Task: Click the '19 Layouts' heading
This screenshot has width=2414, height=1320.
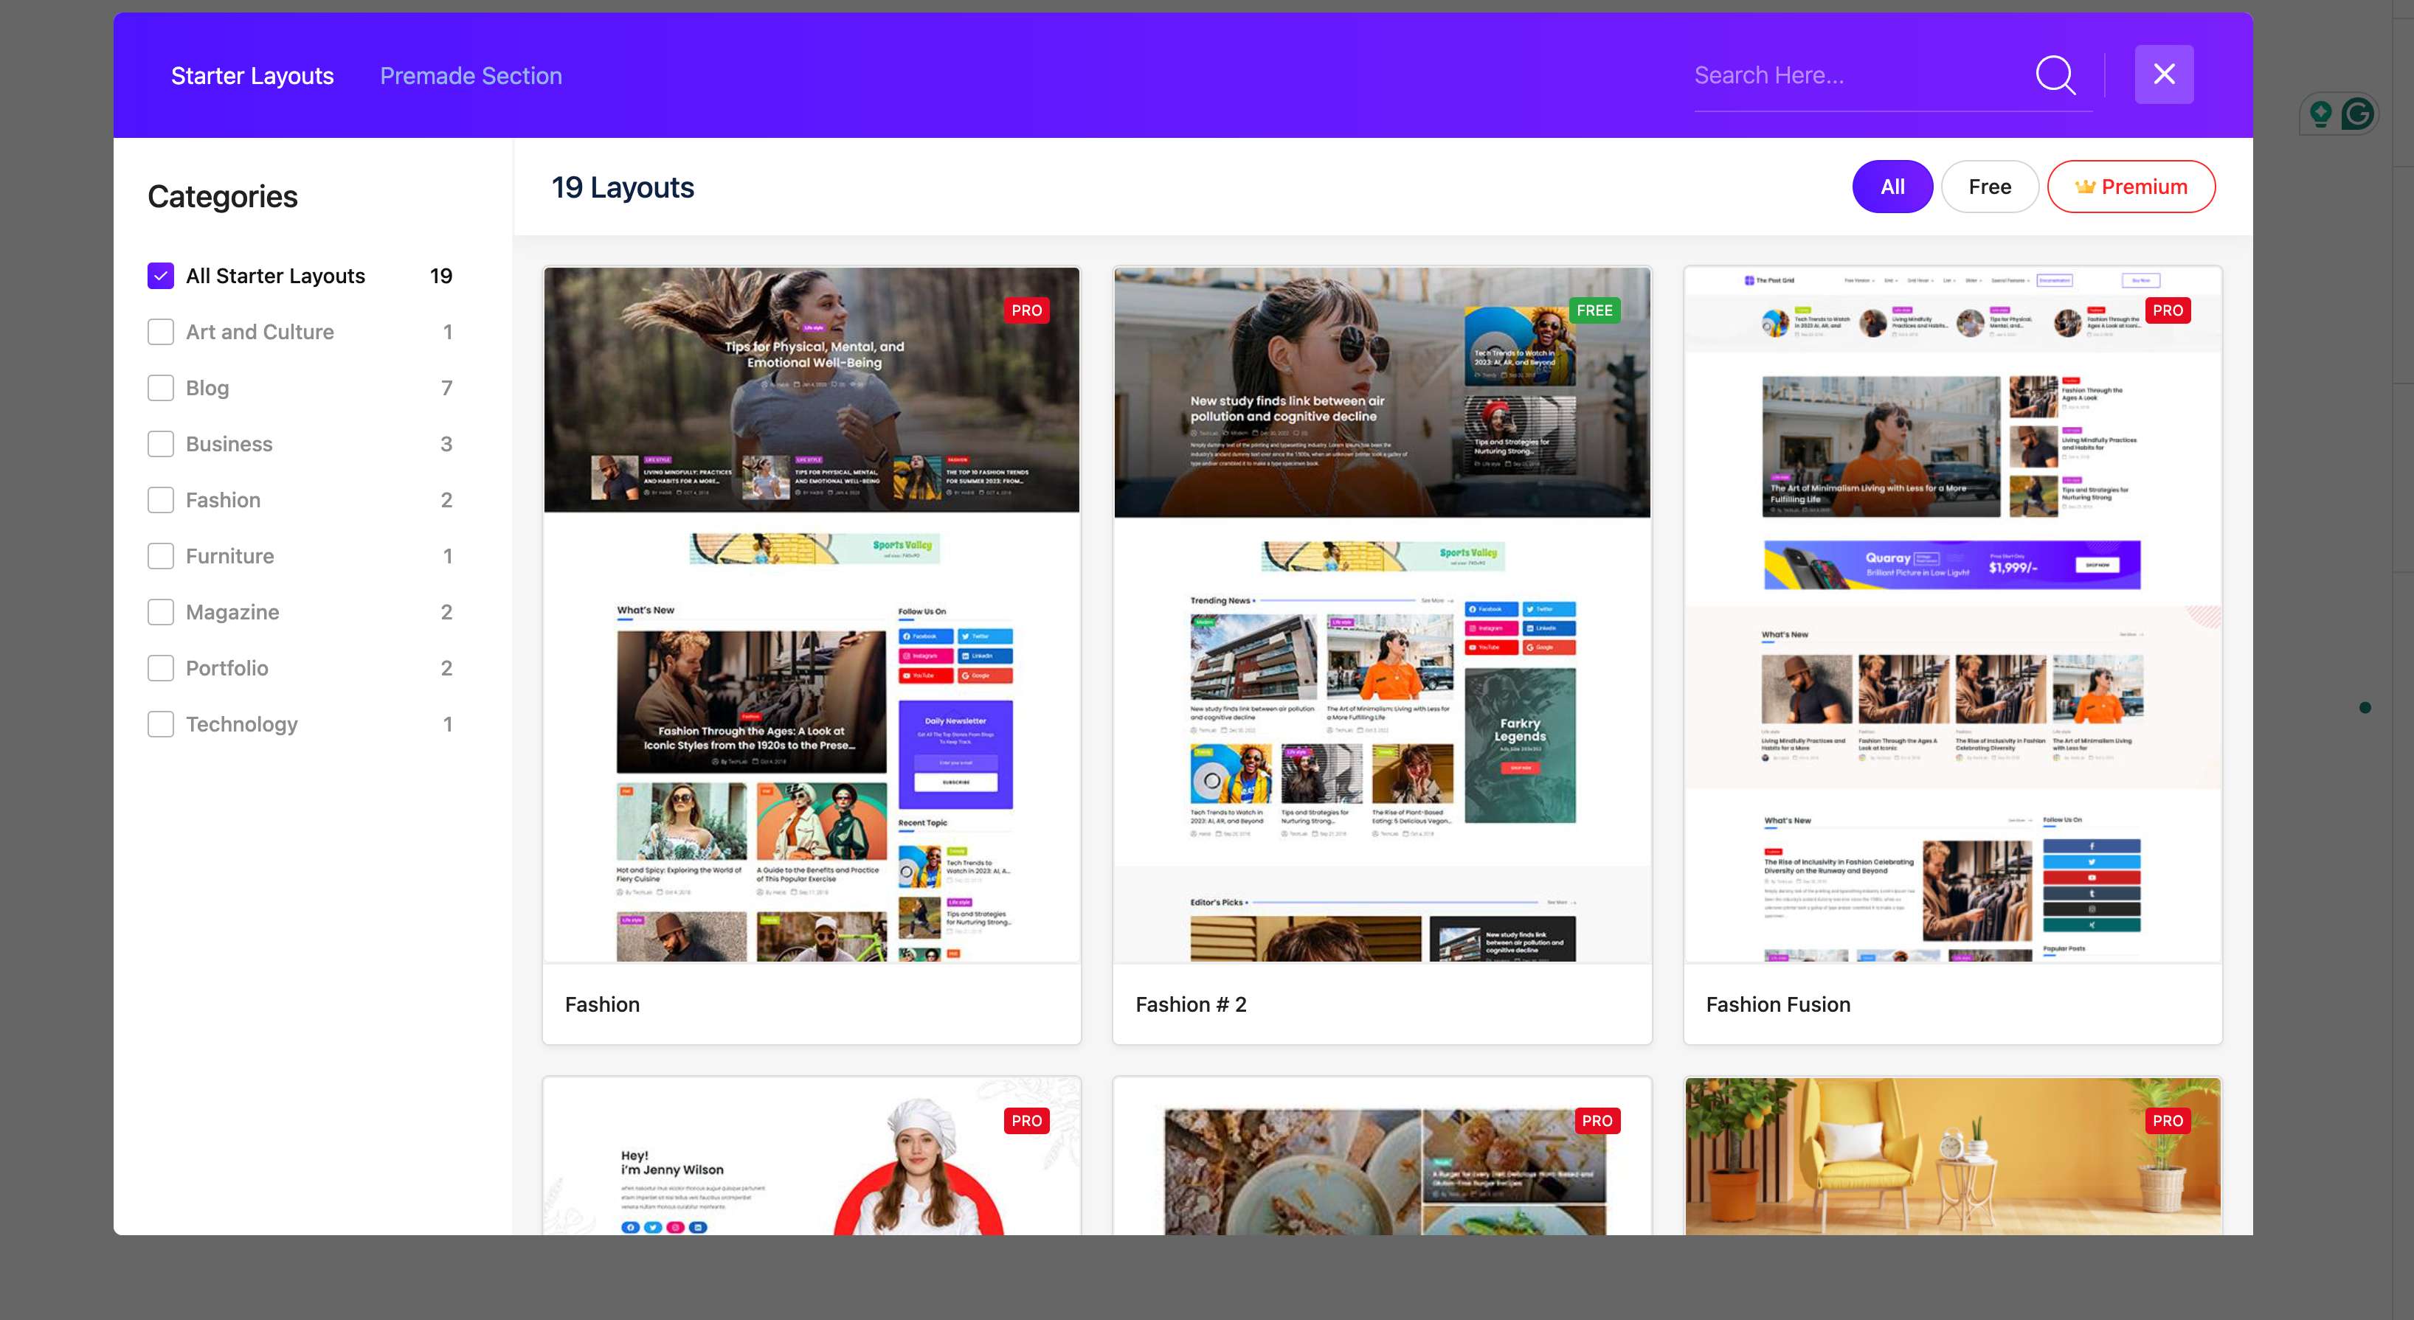Action: pyautogui.click(x=622, y=187)
